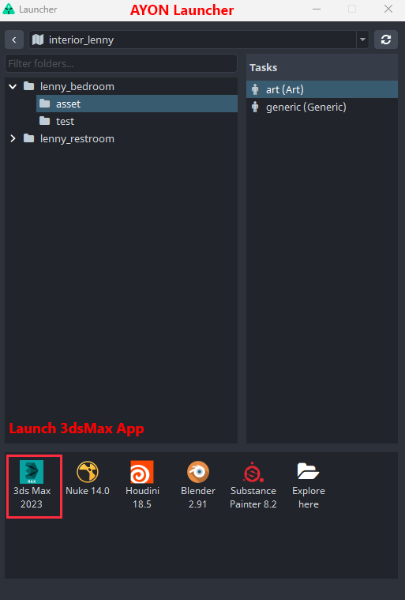Open Houdini 18.5 from the launcher
The height and width of the screenshot is (600, 405).
[x=142, y=485]
